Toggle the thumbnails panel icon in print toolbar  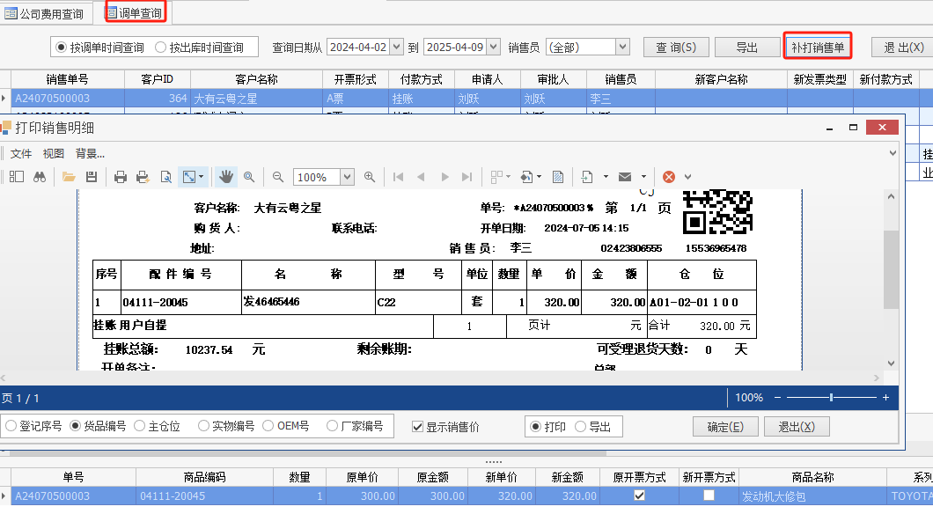[17, 177]
